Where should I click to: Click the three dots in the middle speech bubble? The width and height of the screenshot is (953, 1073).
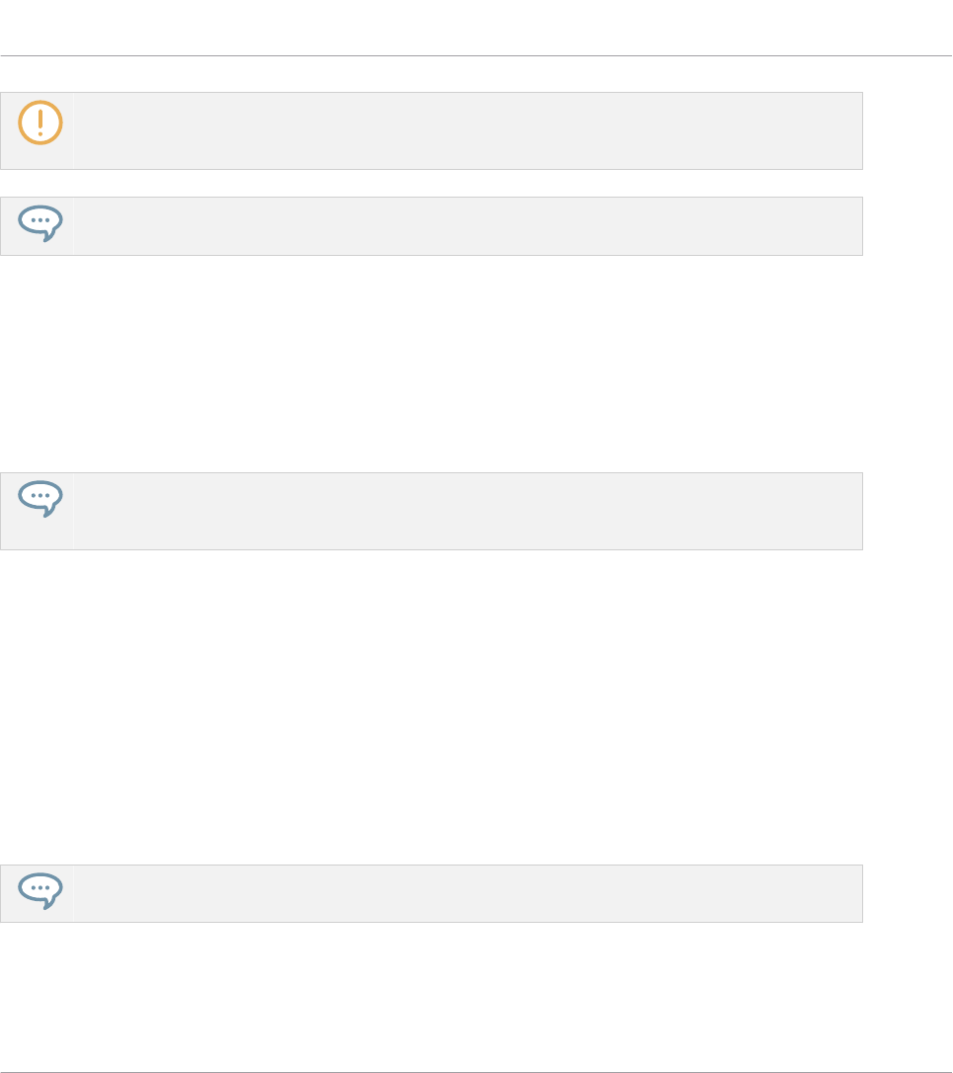tap(40, 496)
